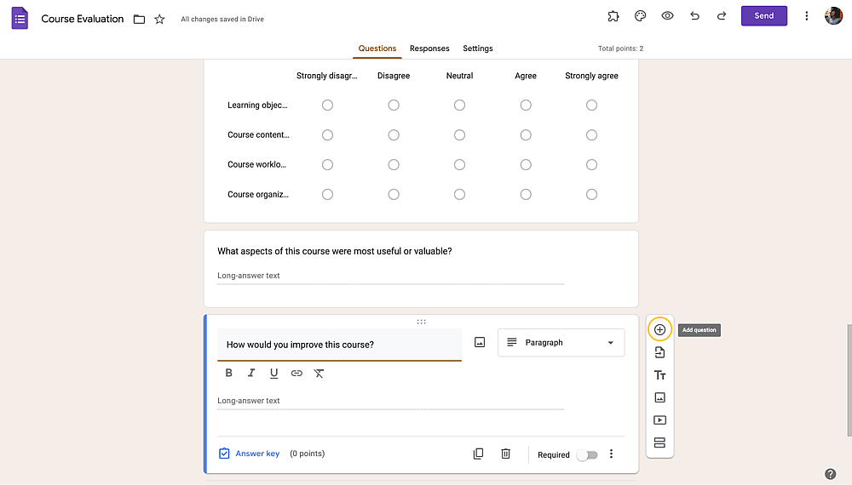The width and height of the screenshot is (852, 485).
Task: Open the help question-mark icon
Action: click(x=830, y=474)
